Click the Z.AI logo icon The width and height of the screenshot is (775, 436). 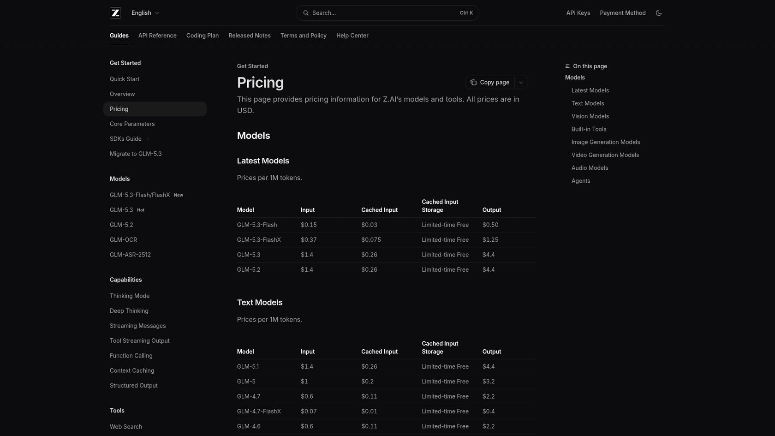(115, 13)
